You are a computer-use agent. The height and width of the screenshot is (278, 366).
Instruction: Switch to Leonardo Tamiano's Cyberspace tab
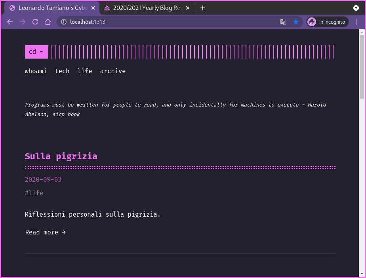(x=52, y=8)
